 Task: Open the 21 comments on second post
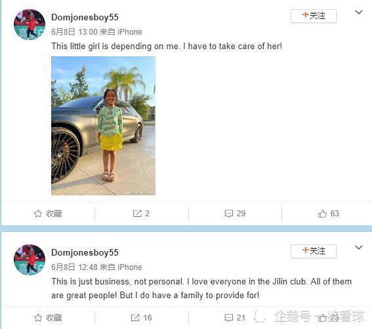click(229, 318)
